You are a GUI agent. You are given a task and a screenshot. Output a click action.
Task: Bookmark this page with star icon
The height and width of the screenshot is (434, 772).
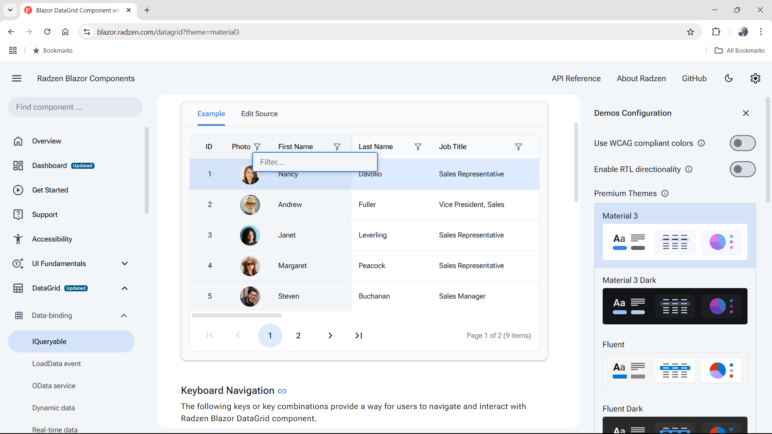click(x=690, y=32)
